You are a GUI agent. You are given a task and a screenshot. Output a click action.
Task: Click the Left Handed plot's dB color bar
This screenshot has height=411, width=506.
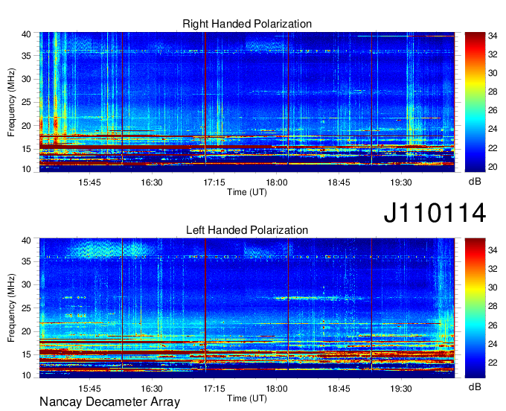(475, 308)
